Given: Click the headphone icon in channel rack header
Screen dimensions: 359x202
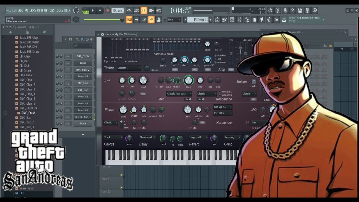Looking at the screenshot, I should point(70,40).
